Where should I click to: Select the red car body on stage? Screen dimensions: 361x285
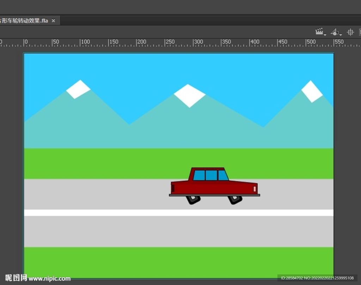[x=214, y=188]
